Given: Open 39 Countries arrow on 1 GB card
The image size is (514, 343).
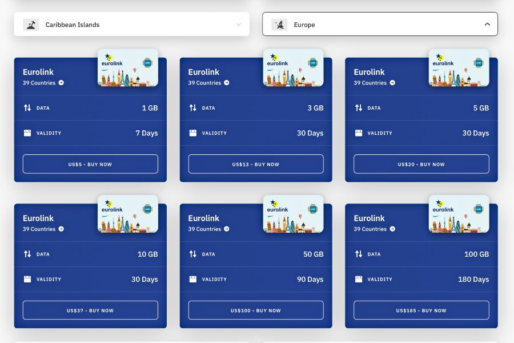Looking at the screenshot, I should (x=61, y=83).
